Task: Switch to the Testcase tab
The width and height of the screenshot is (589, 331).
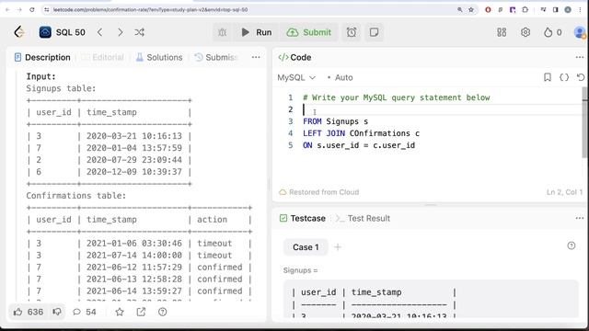Action: (303, 219)
